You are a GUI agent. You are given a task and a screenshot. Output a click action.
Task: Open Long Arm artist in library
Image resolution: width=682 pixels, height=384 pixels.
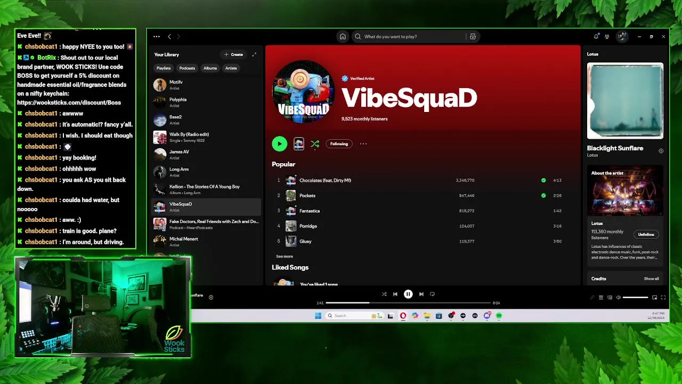(x=206, y=172)
